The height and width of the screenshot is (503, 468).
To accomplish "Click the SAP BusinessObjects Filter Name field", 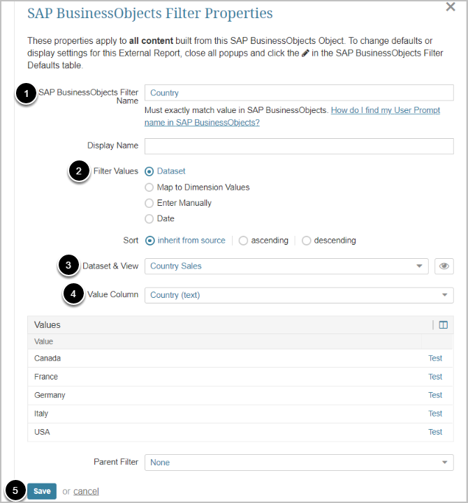I will [x=299, y=93].
